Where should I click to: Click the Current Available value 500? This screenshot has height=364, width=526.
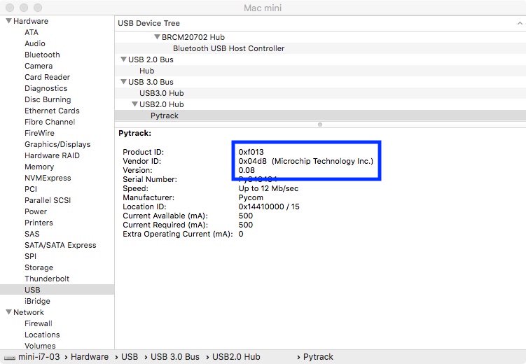pos(246,216)
